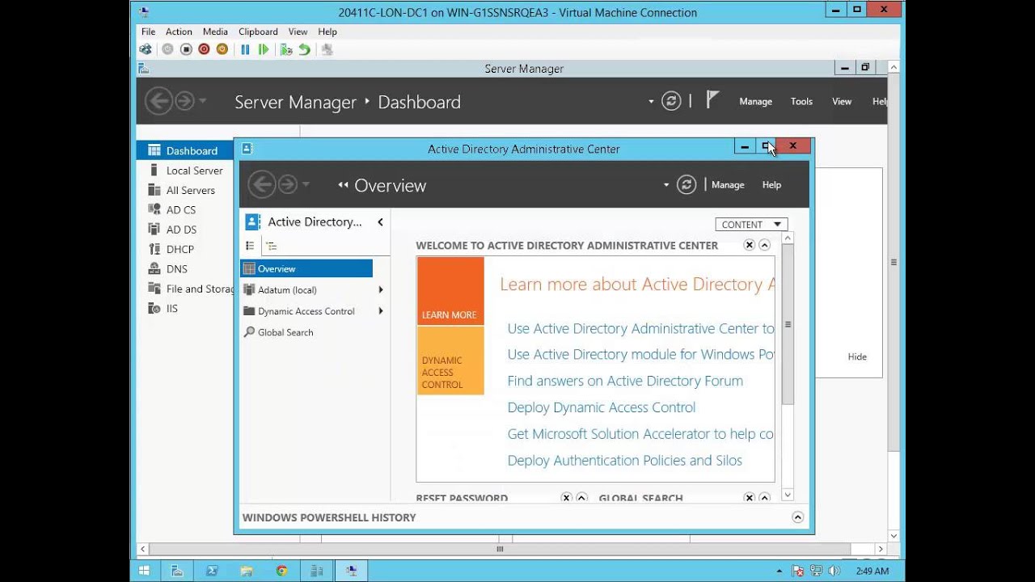Click Administrative Center back arrow
Viewport: 1035px width, 582px height.
tap(261, 185)
